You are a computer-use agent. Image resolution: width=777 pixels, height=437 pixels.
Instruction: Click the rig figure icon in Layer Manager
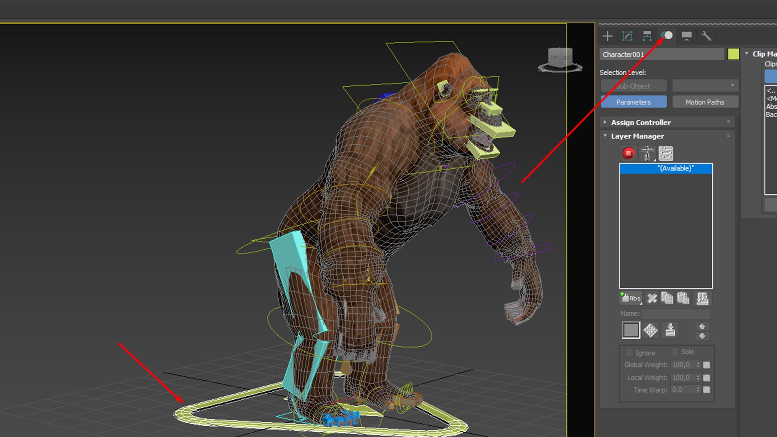tap(647, 153)
